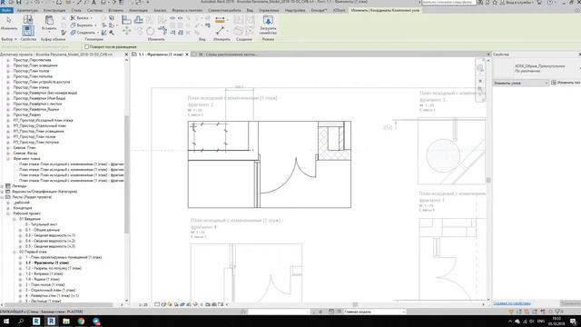Select sheet 0 - Титульный лист
This screenshot has width=581, height=327.
click(x=41, y=224)
